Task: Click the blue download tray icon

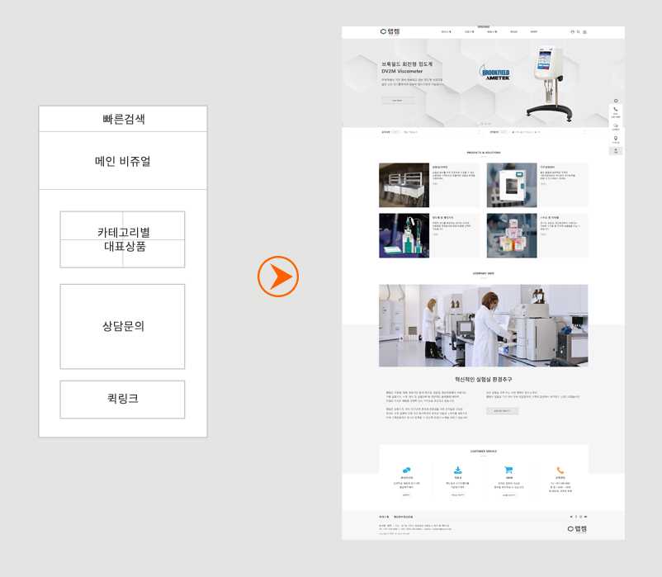Action: 458,471
